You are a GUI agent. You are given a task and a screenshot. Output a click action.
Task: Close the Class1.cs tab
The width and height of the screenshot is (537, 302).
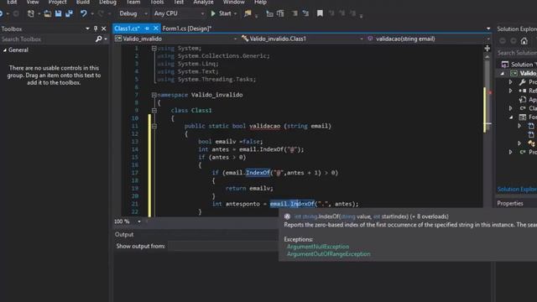pos(155,29)
